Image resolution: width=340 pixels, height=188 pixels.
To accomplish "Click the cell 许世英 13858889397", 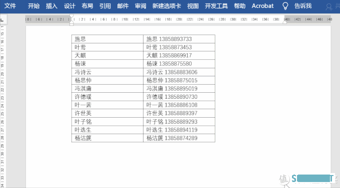I will point(179,113).
